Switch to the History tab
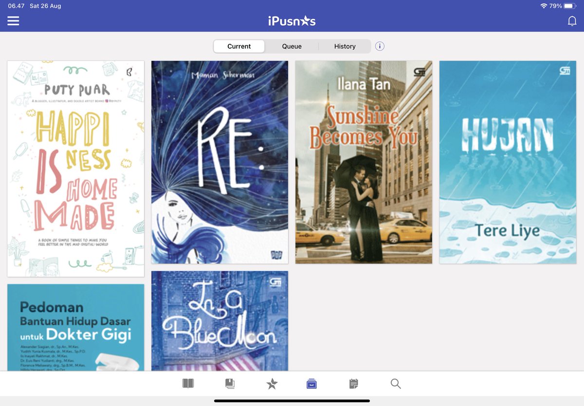 pos(345,46)
